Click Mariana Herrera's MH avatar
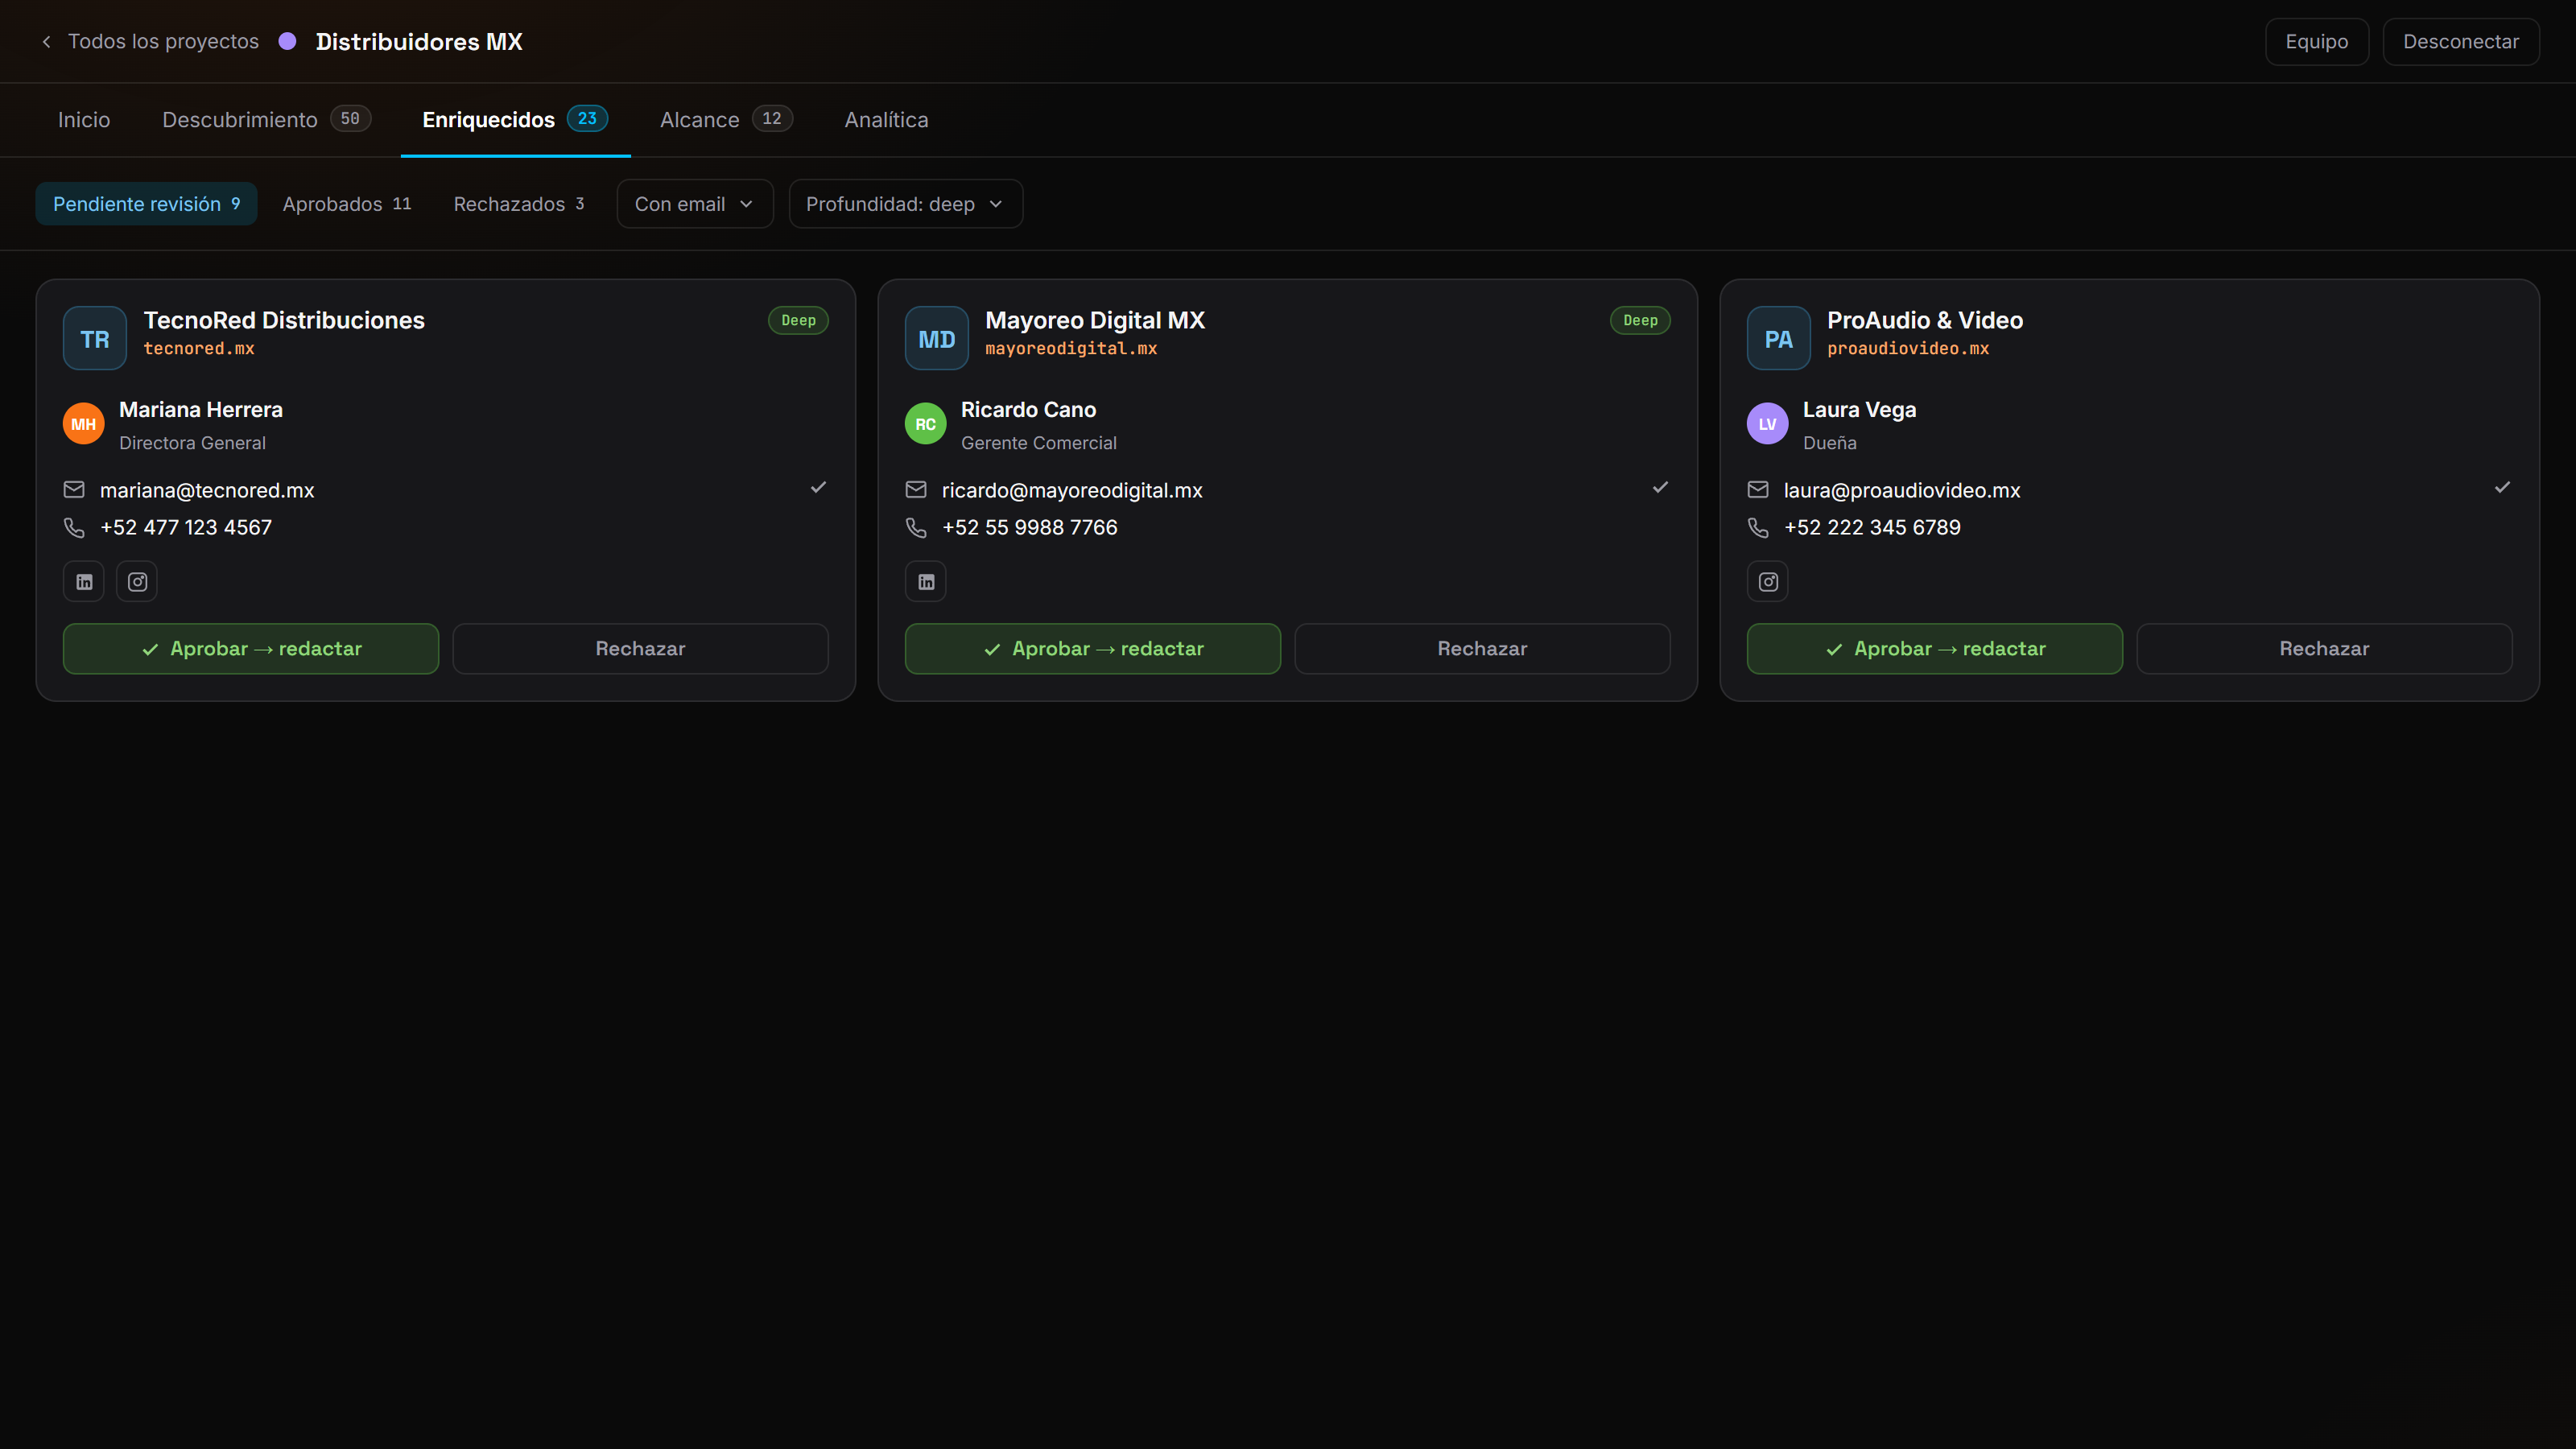2576x1449 pixels. click(x=84, y=424)
